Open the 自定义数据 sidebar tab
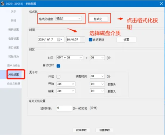This screenshot has height=135, width=165. coord(13,83)
